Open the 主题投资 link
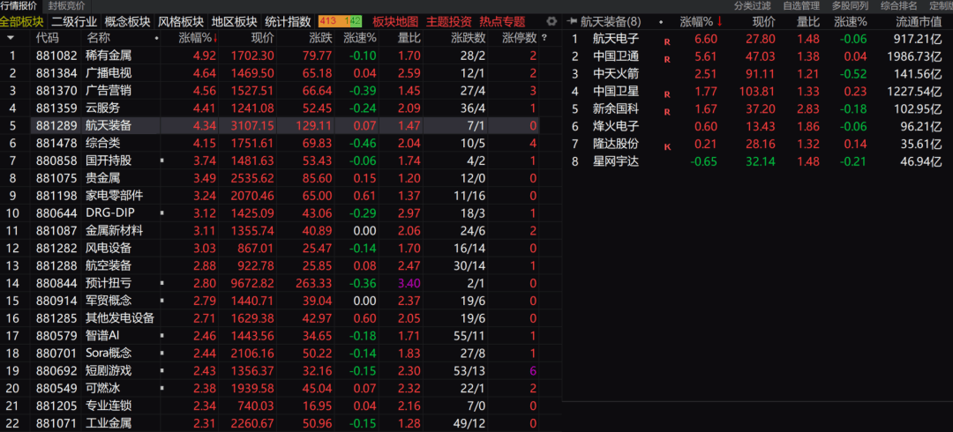The width and height of the screenshot is (953, 432). 448,21
